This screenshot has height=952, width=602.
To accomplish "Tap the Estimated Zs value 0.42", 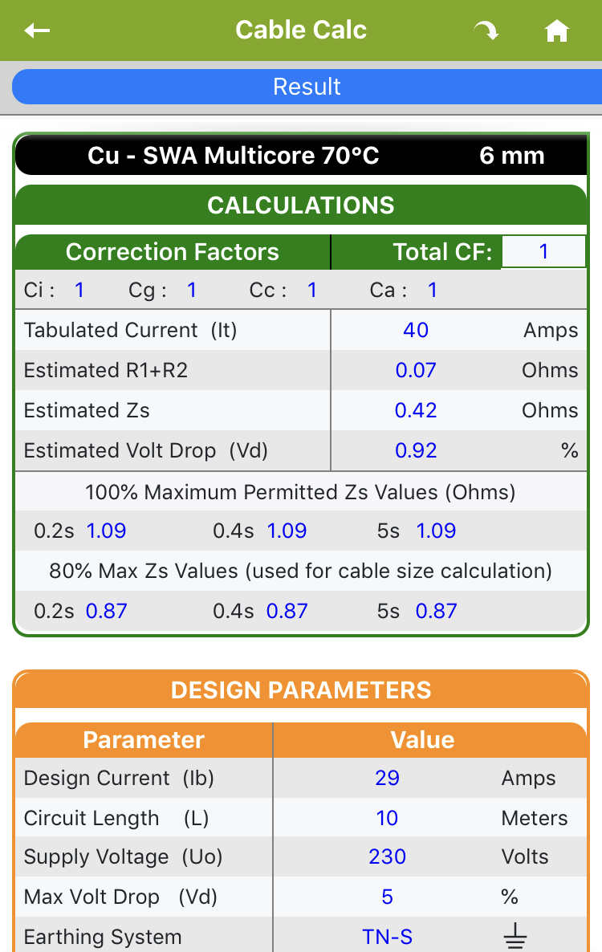I will [416, 410].
